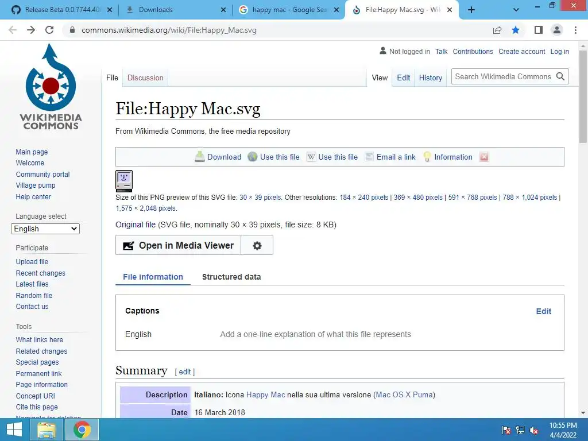Open the Chrome three-dot menu

coord(575,30)
